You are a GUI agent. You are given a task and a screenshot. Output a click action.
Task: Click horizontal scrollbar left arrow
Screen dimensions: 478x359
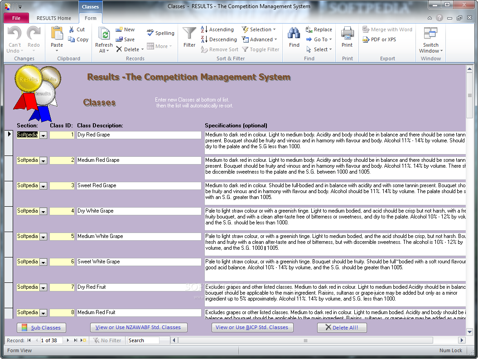pos(174,340)
